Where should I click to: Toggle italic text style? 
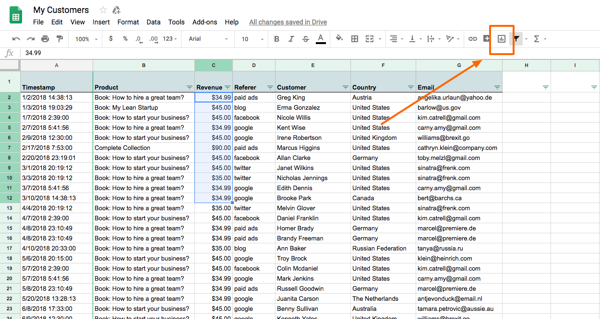tap(291, 39)
